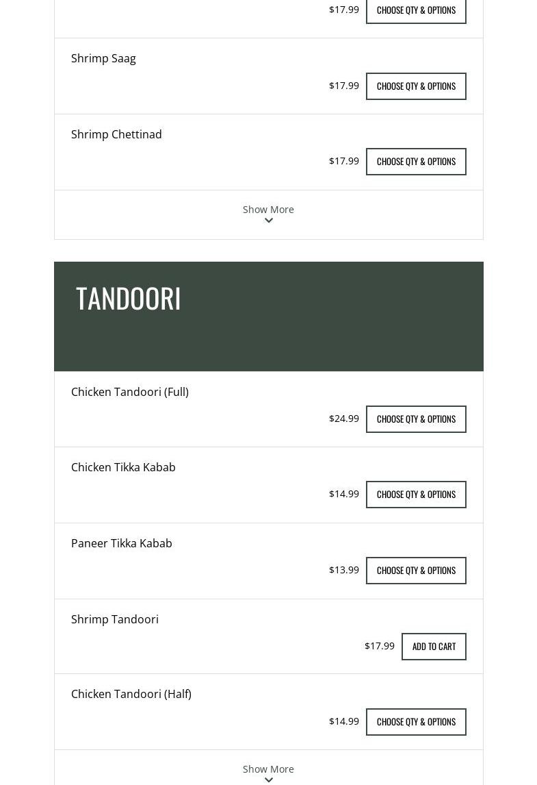Select the Chicken Tandoori (Full) title
Image resolution: width=537 pixels, height=785 pixels.
coord(130,392)
